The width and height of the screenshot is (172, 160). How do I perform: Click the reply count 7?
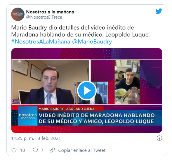(x=42, y=150)
